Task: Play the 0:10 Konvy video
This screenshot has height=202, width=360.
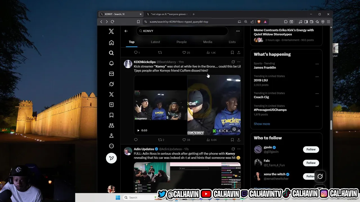Action: click(138, 130)
